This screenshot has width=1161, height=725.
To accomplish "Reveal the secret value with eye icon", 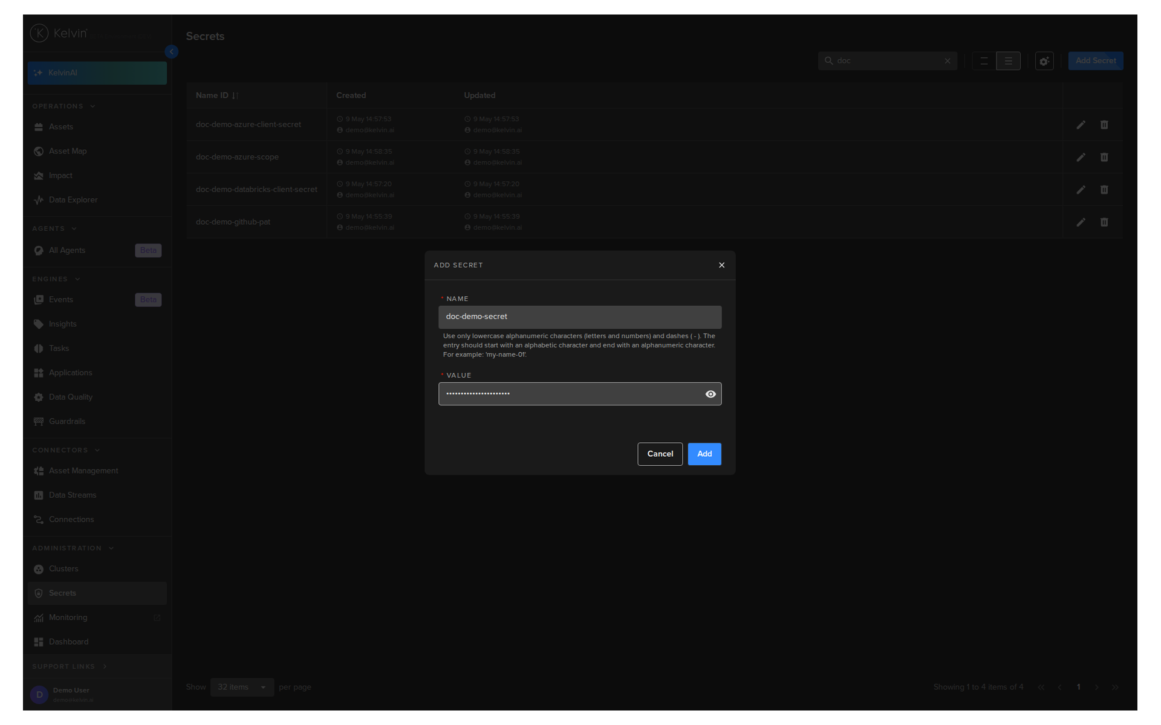I will 711,394.
